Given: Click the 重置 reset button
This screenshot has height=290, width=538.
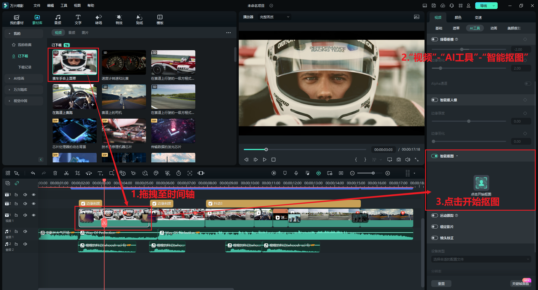Looking at the screenshot, I should 441,284.
